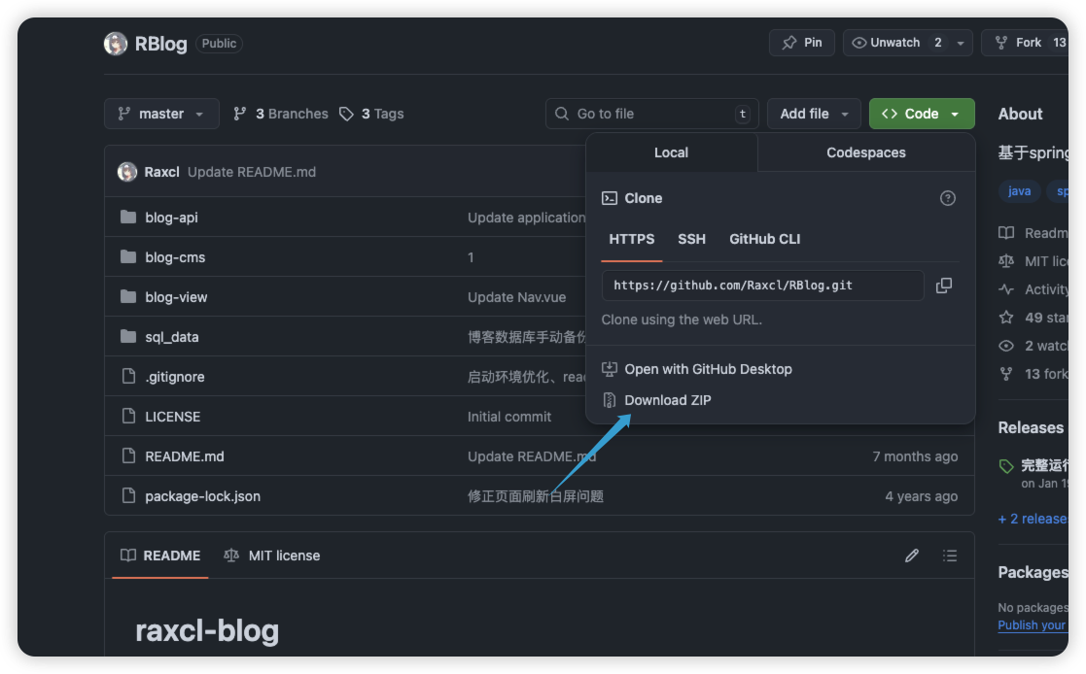
Task: Click the ZIP file icon
Action: (610, 400)
